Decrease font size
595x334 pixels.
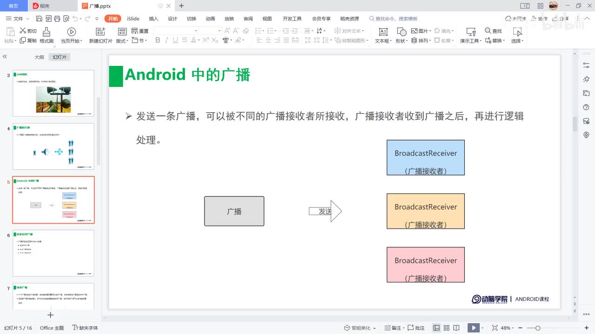pyautogui.click(x=236, y=31)
